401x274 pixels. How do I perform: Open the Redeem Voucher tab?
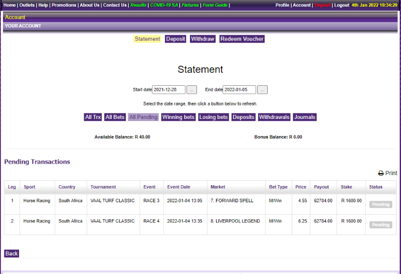tap(242, 39)
